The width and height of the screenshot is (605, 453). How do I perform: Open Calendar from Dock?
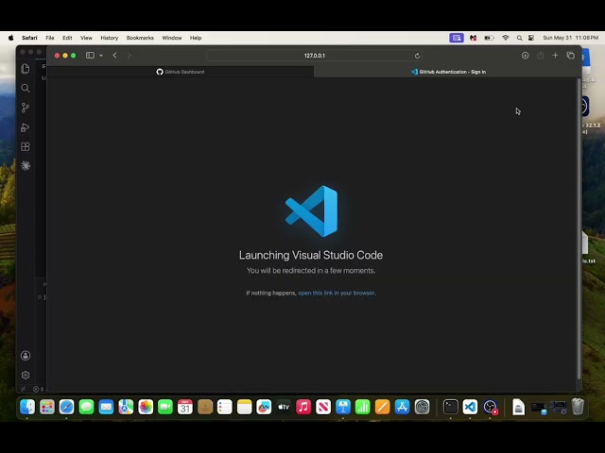[x=185, y=407]
